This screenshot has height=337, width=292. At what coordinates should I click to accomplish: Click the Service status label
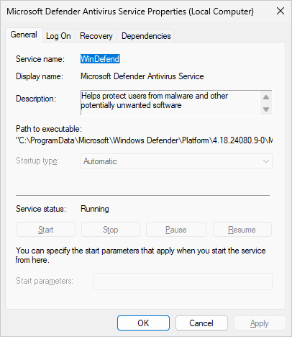pyautogui.click(x=41, y=209)
